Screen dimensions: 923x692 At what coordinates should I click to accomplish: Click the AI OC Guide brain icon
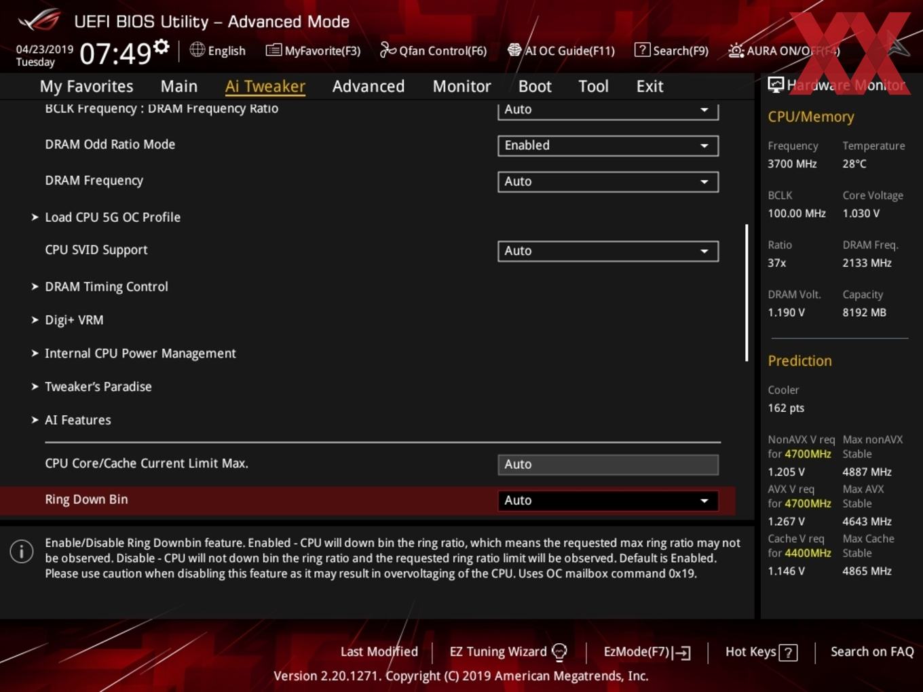[514, 50]
